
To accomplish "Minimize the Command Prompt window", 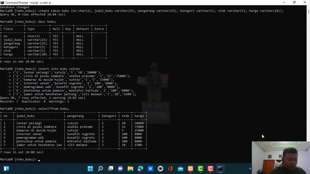I will pos(284,2).
